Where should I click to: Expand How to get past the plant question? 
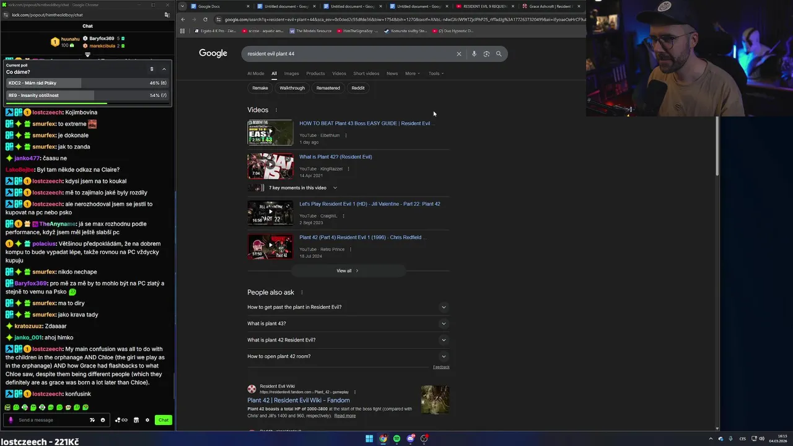(347, 307)
